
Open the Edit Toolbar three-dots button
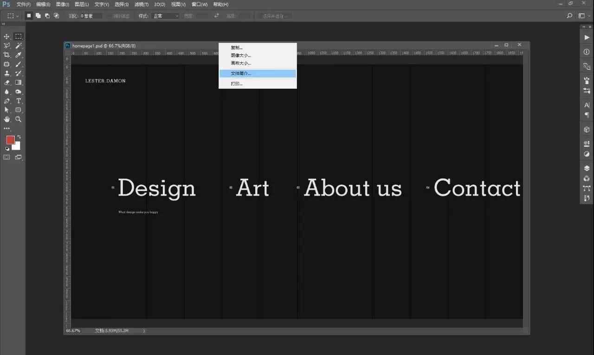point(6,128)
